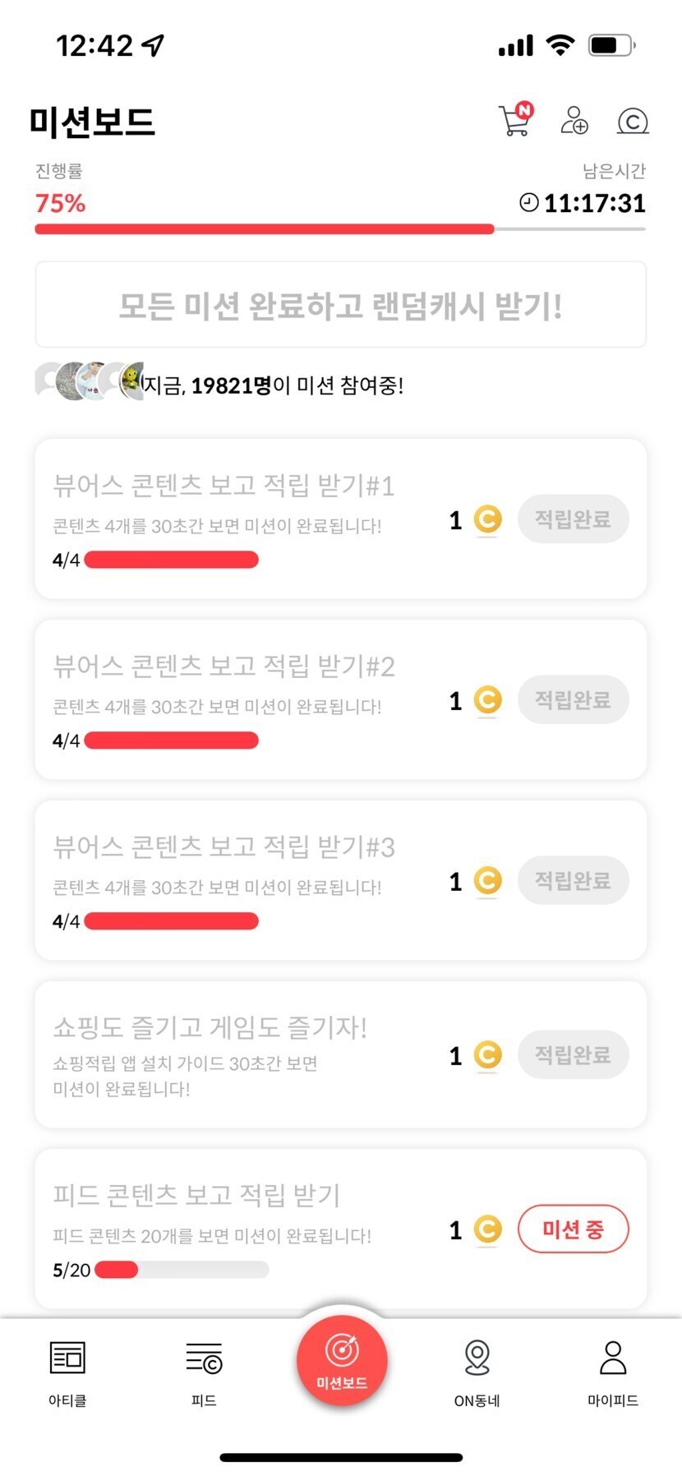Tap the participant avatars thumbnails
Viewport: 682px width, 1476px height.
point(89,381)
